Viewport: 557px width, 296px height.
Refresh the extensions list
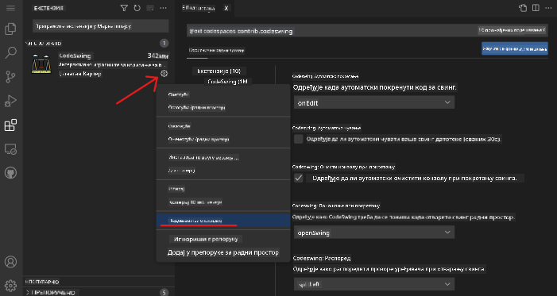point(137,8)
